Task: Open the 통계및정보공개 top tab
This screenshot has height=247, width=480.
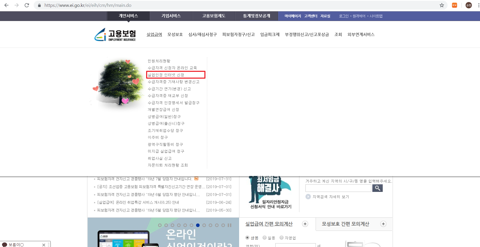Action: pyautogui.click(x=257, y=16)
